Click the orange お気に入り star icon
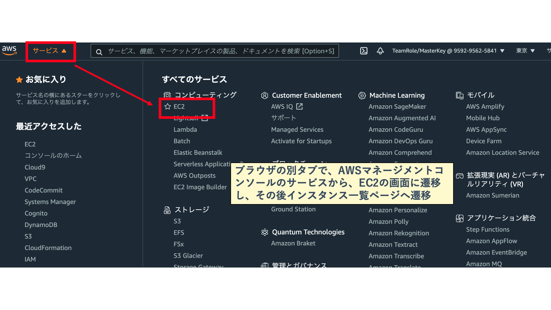551x310 pixels. tap(19, 80)
